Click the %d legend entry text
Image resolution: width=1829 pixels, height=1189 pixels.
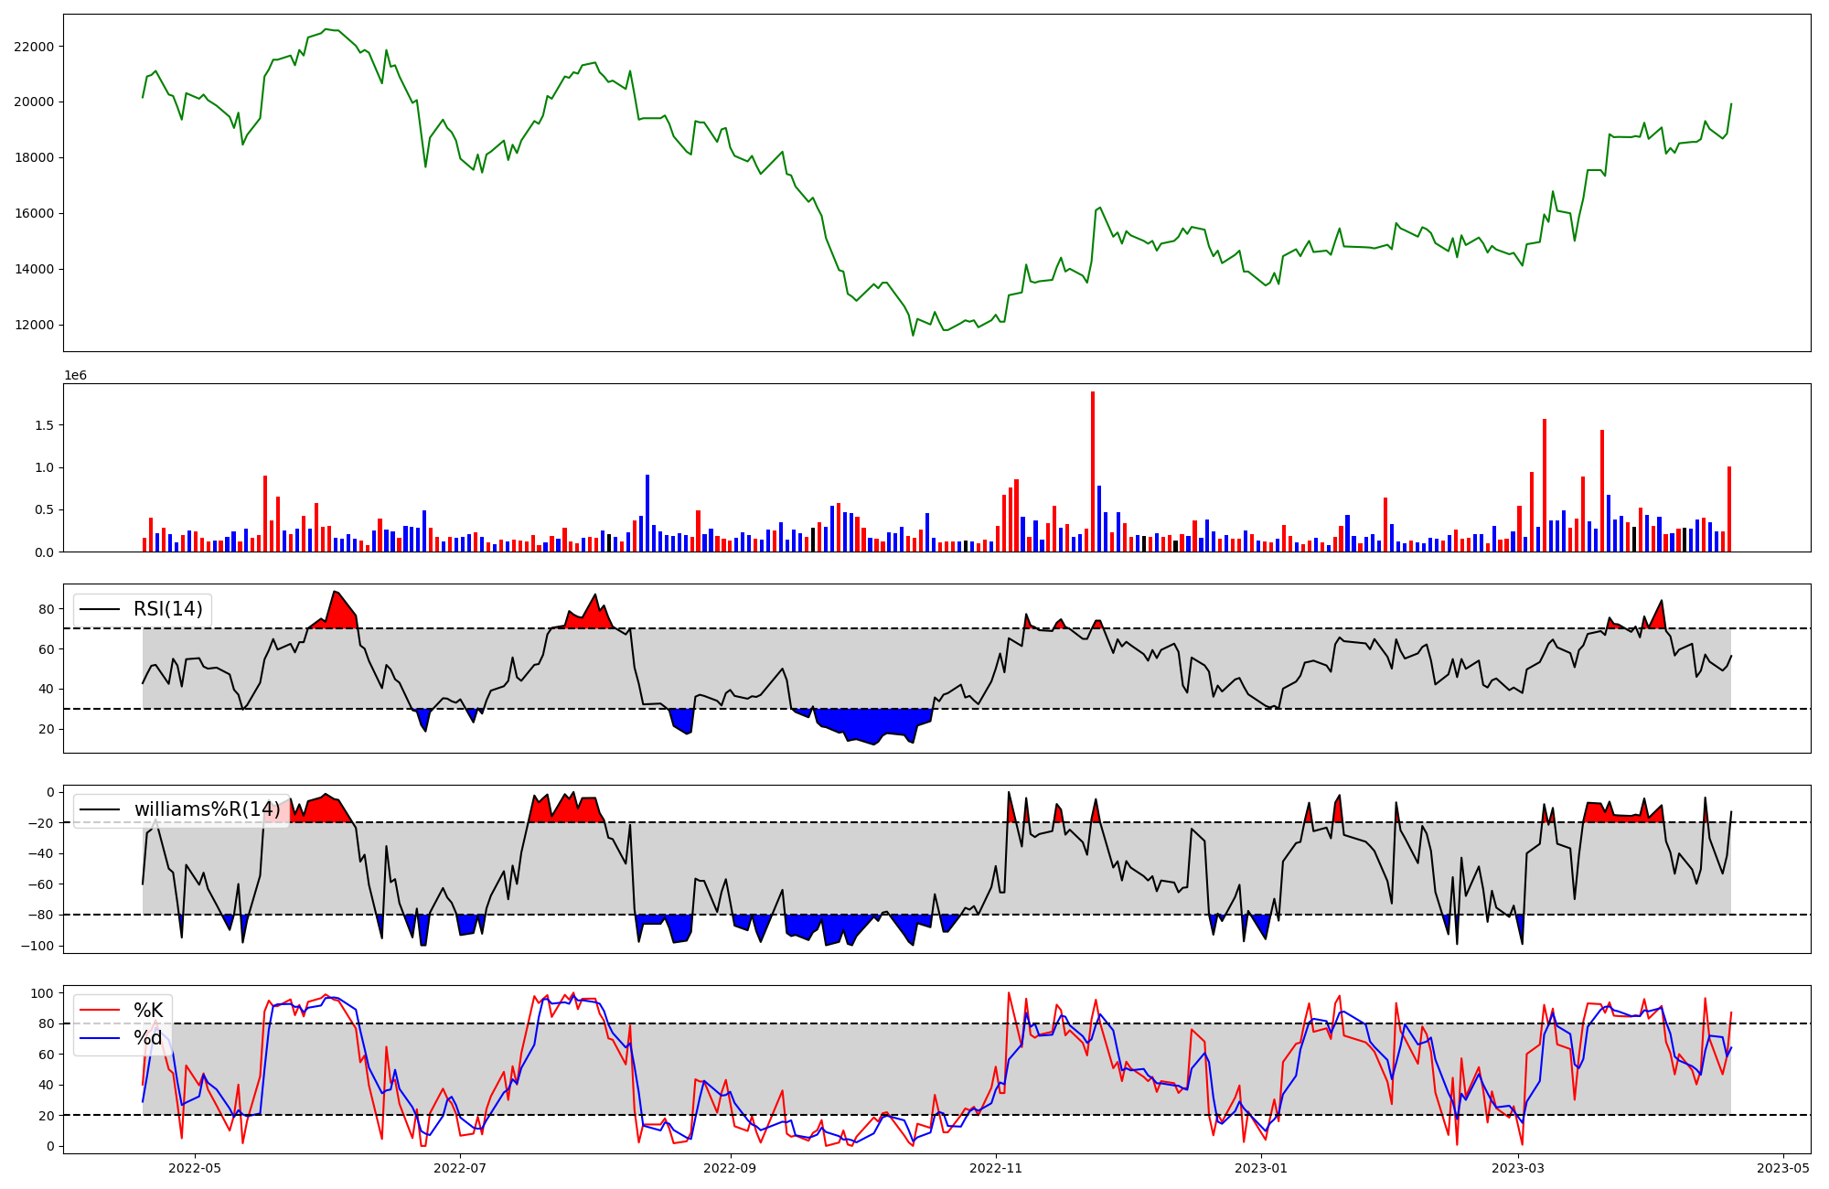pos(147,1038)
